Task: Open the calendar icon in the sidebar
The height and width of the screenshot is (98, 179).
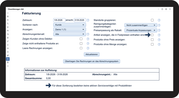Action: (8, 20)
